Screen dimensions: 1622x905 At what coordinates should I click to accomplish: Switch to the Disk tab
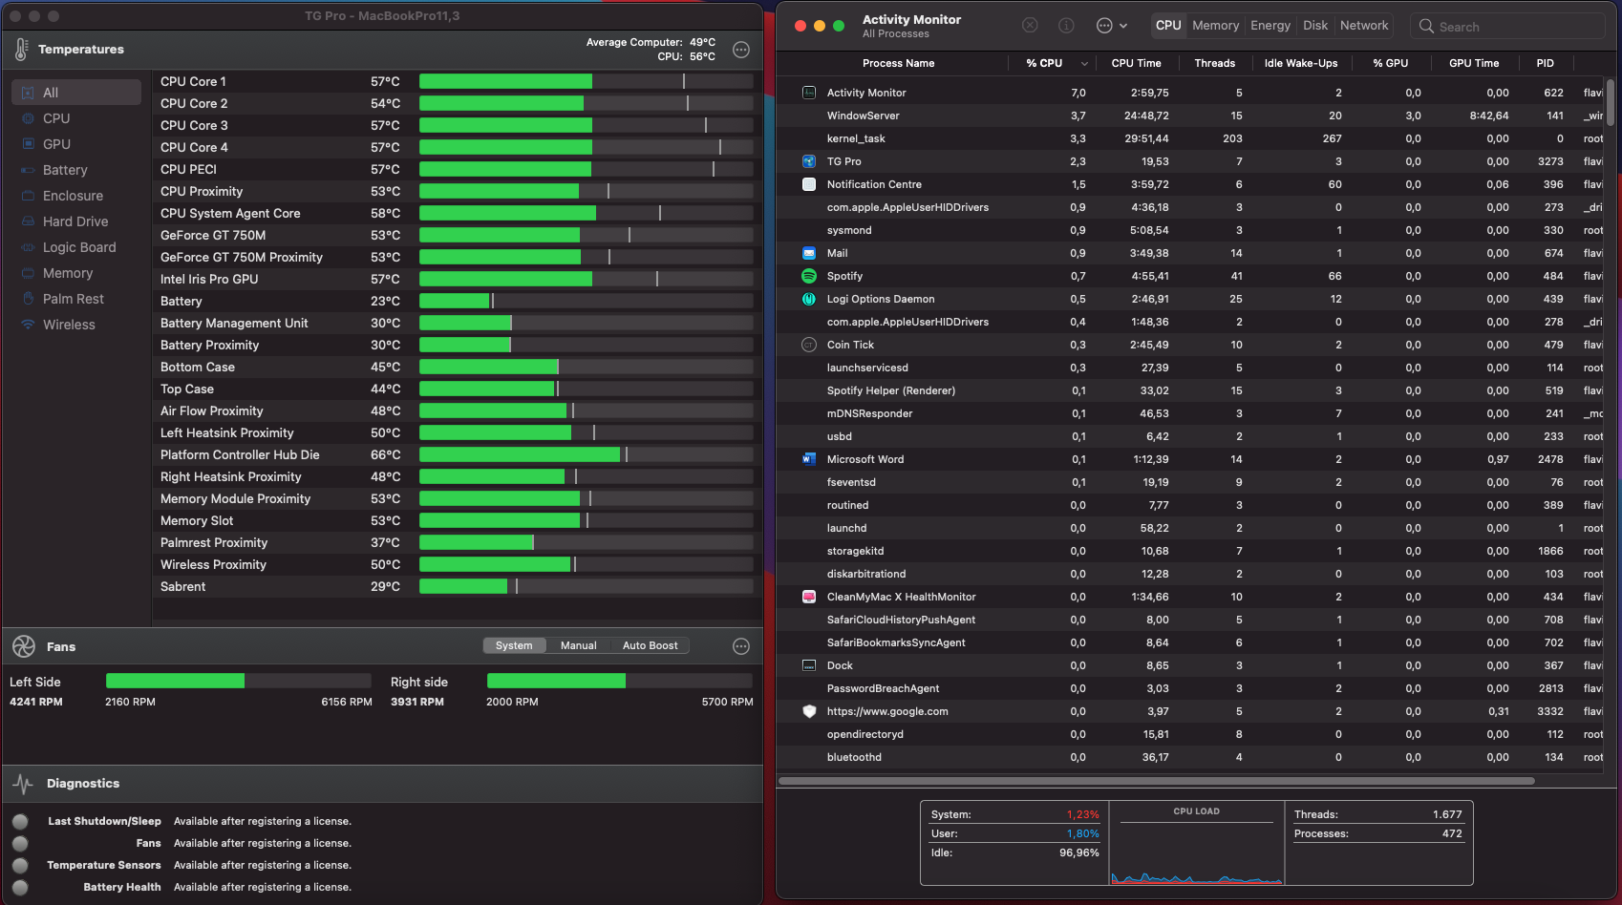click(1315, 26)
